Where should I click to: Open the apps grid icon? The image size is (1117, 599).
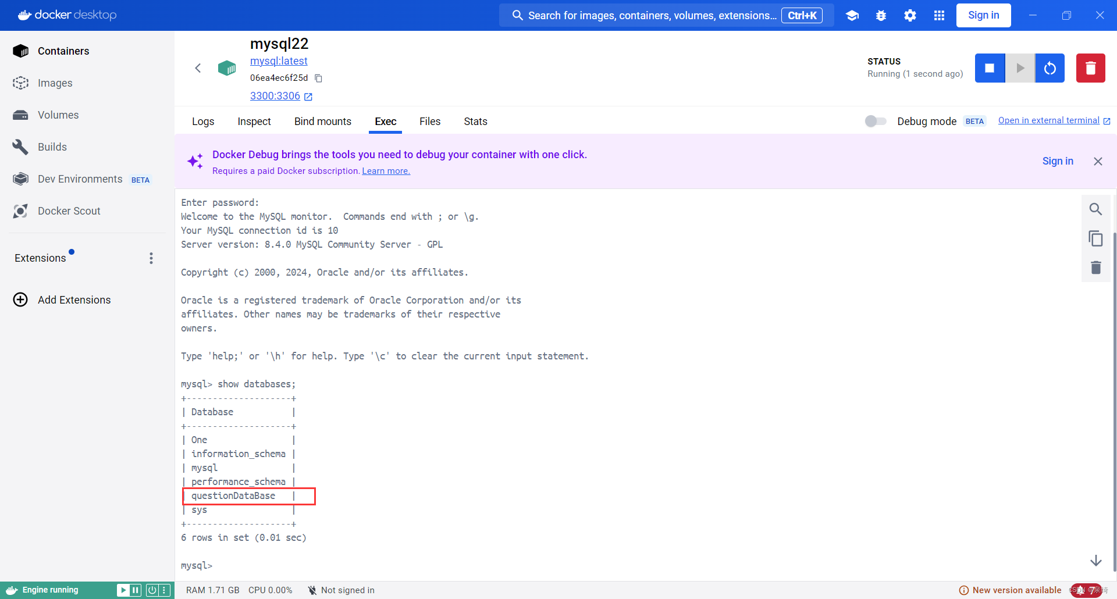coord(939,16)
